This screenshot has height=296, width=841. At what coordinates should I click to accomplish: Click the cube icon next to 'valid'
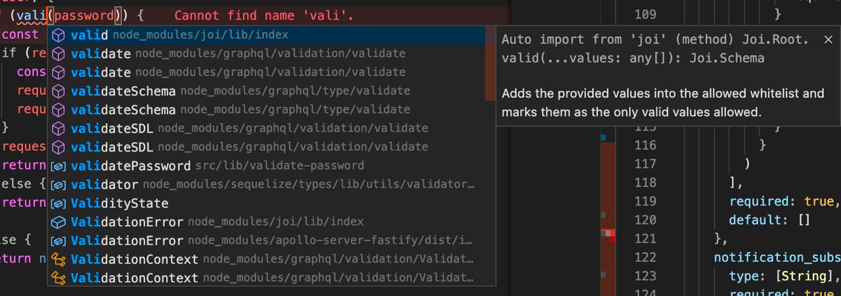point(58,35)
